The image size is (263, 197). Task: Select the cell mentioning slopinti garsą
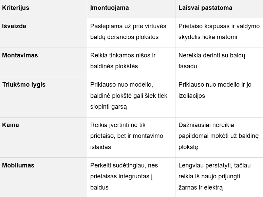point(131,97)
